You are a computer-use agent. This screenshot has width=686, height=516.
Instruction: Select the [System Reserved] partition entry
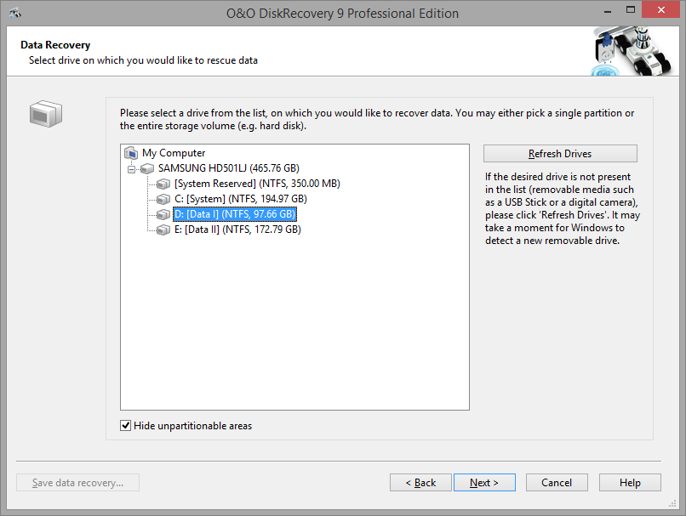(257, 184)
